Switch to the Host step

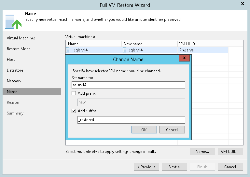pos(11,60)
